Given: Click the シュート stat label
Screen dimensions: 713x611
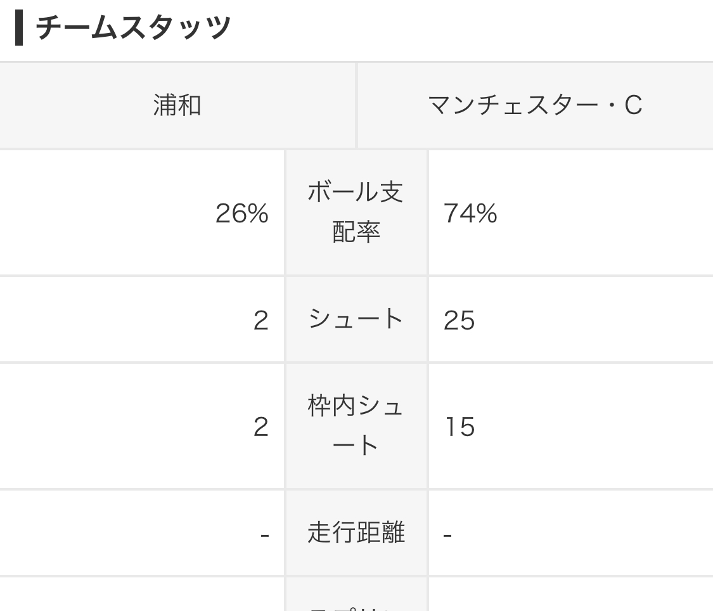Looking at the screenshot, I should point(356,319).
